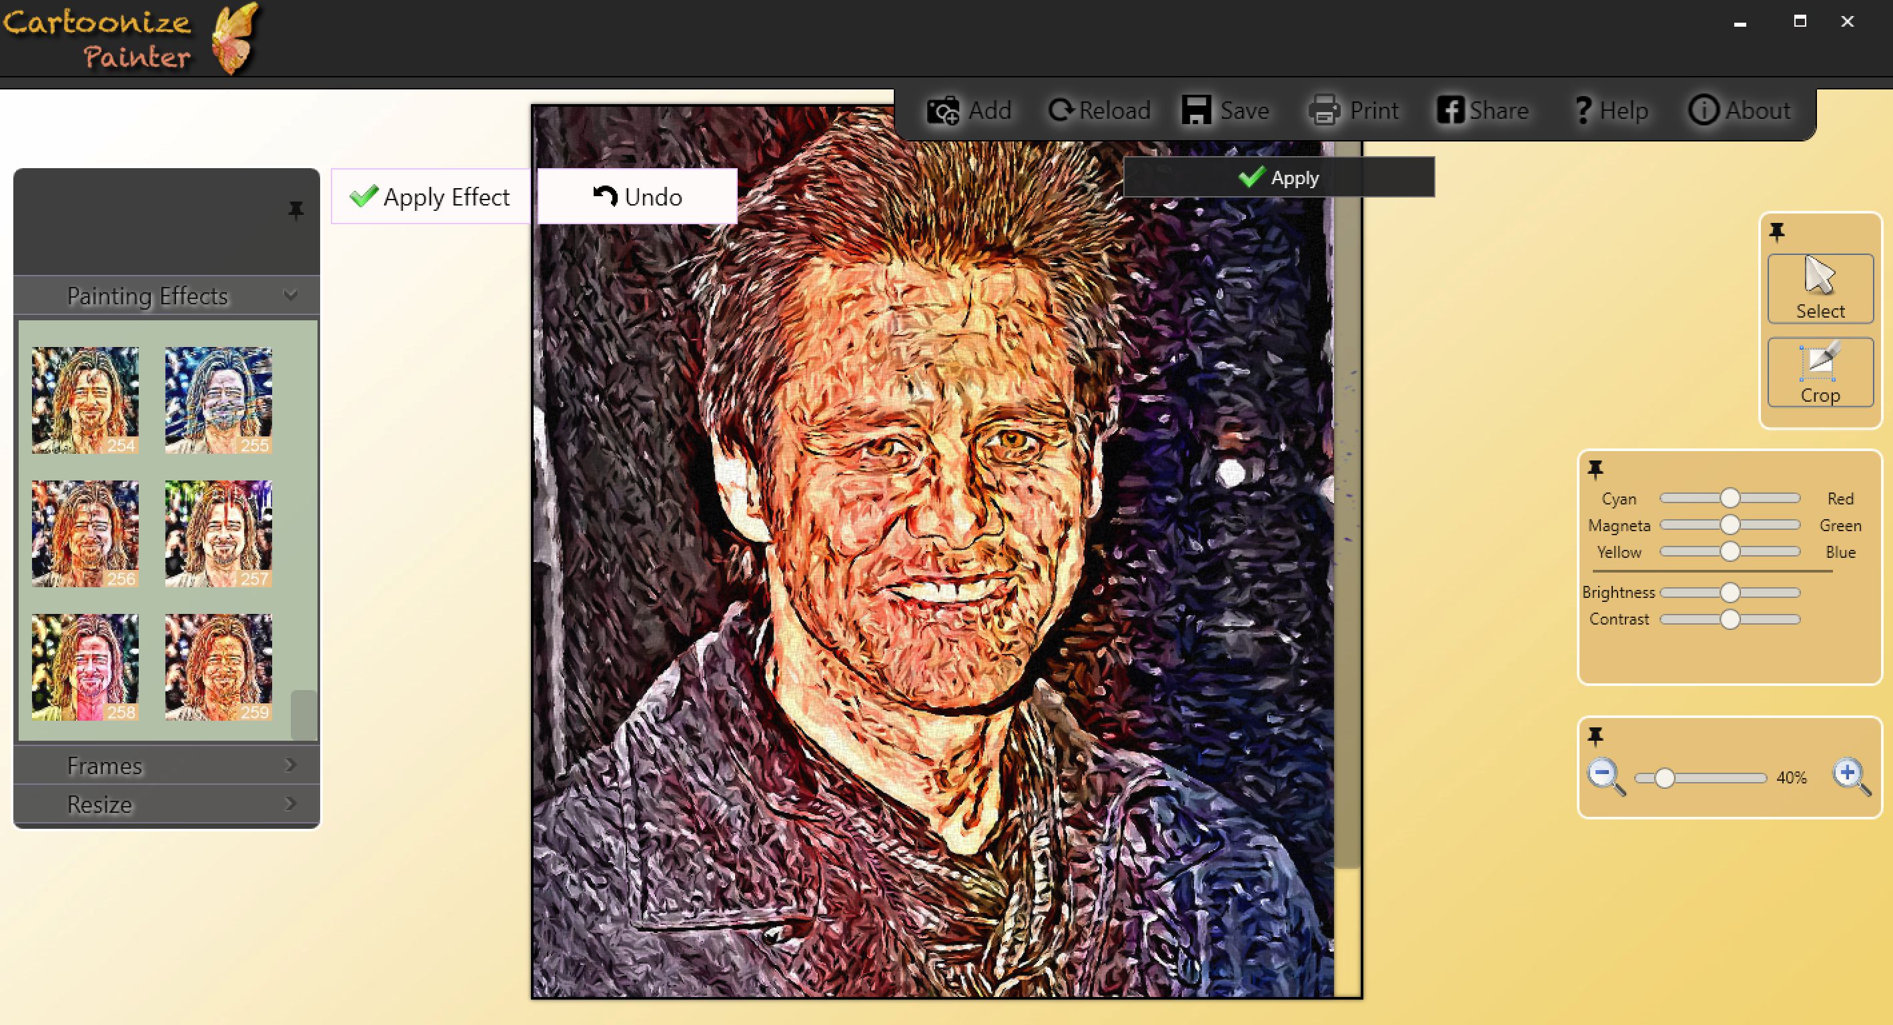1893x1025 pixels.
Task: Click the Undo button
Action: click(637, 197)
